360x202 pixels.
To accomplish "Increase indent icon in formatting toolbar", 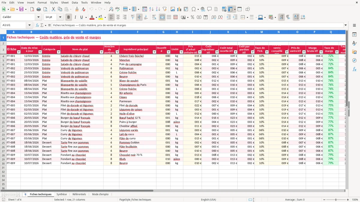I will click(229, 17).
